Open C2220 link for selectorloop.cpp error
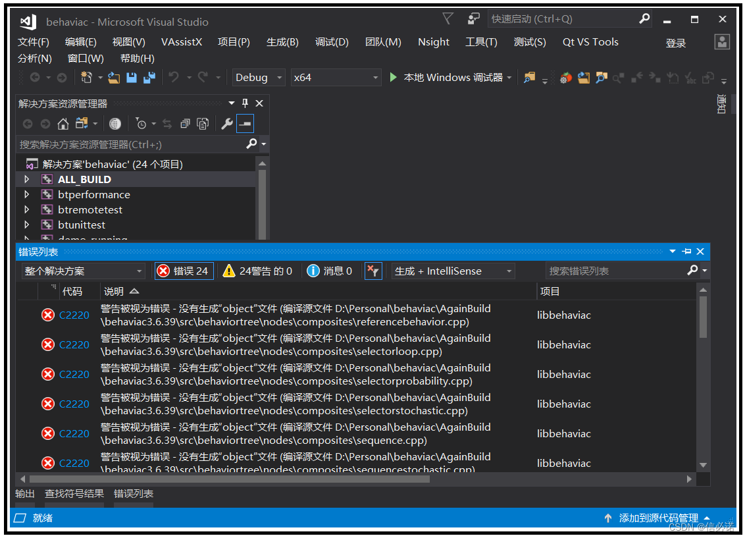Image resolution: width=745 pixels, height=538 pixels. (74, 344)
